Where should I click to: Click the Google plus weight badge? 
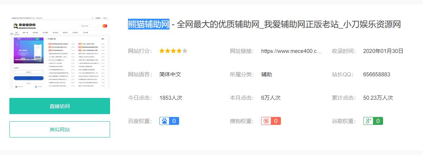[x=373, y=121]
